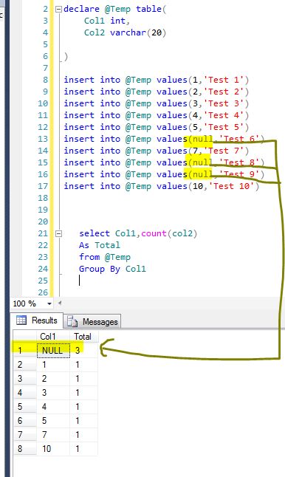Viewport: 285px width, 477px height.
Task: Select row header number 8
Action: [x=24, y=449]
